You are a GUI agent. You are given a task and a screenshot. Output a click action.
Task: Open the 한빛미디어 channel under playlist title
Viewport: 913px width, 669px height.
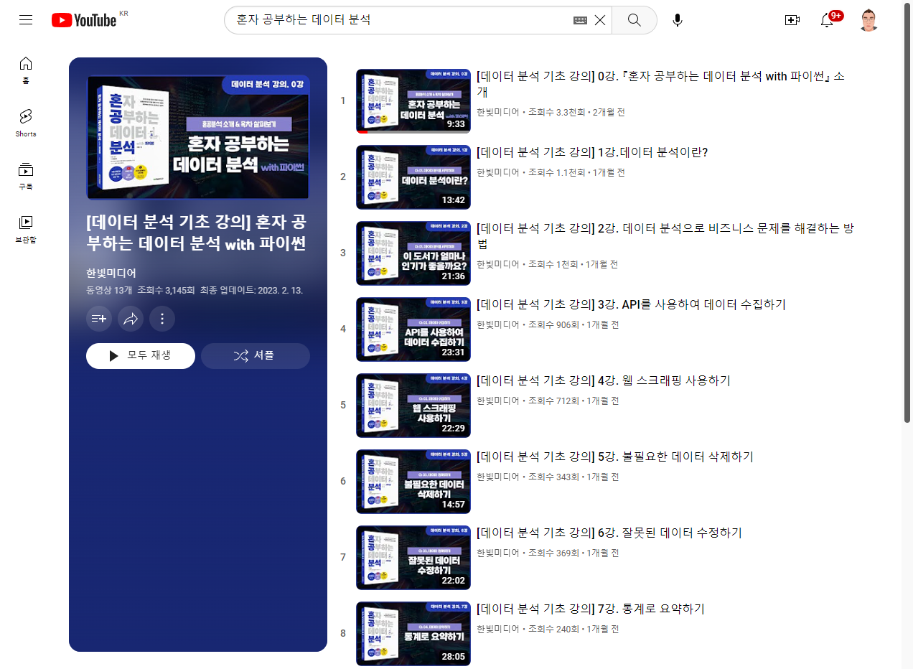pos(111,273)
